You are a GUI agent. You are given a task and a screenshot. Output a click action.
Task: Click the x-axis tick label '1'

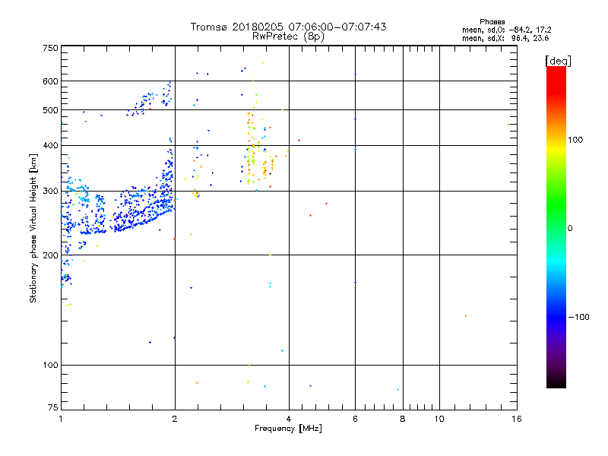61,419
